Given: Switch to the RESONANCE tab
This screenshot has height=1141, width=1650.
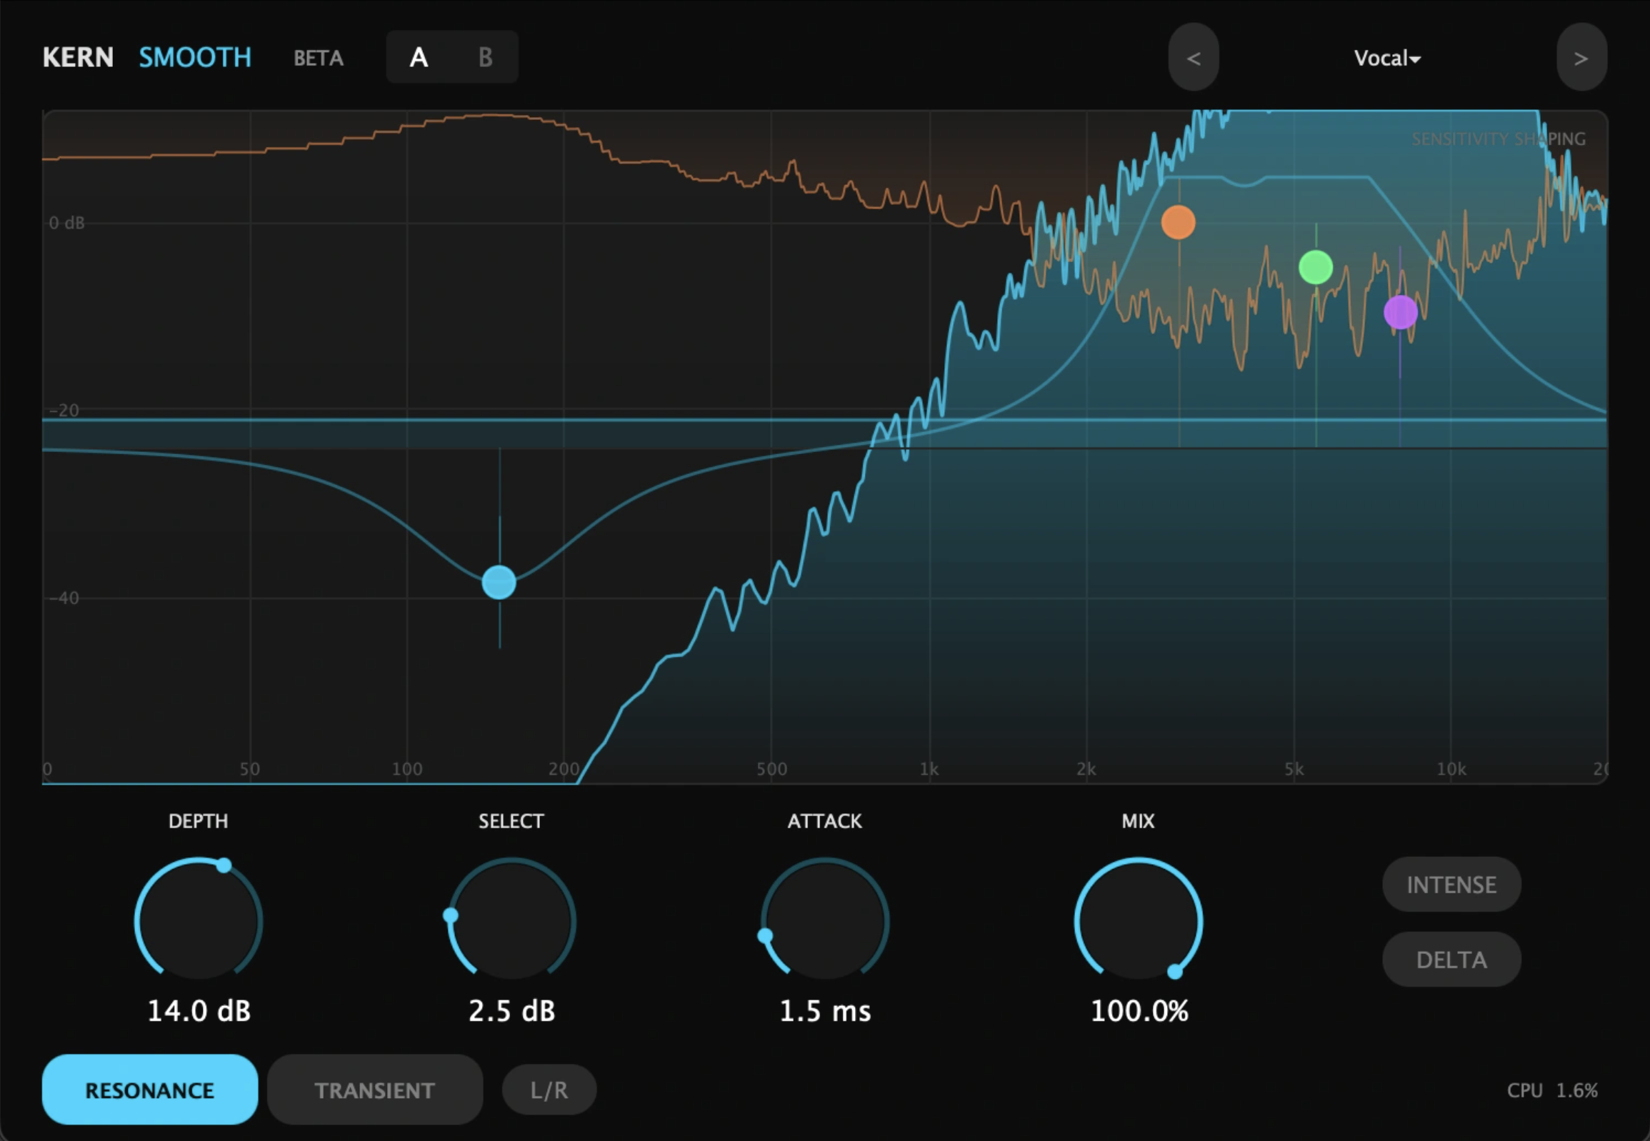Looking at the screenshot, I should click(149, 1090).
